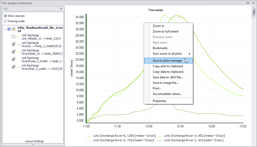Click the blue layer icon beside result file
The width and height of the screenshot is (257, 147).
click(9, 29)
